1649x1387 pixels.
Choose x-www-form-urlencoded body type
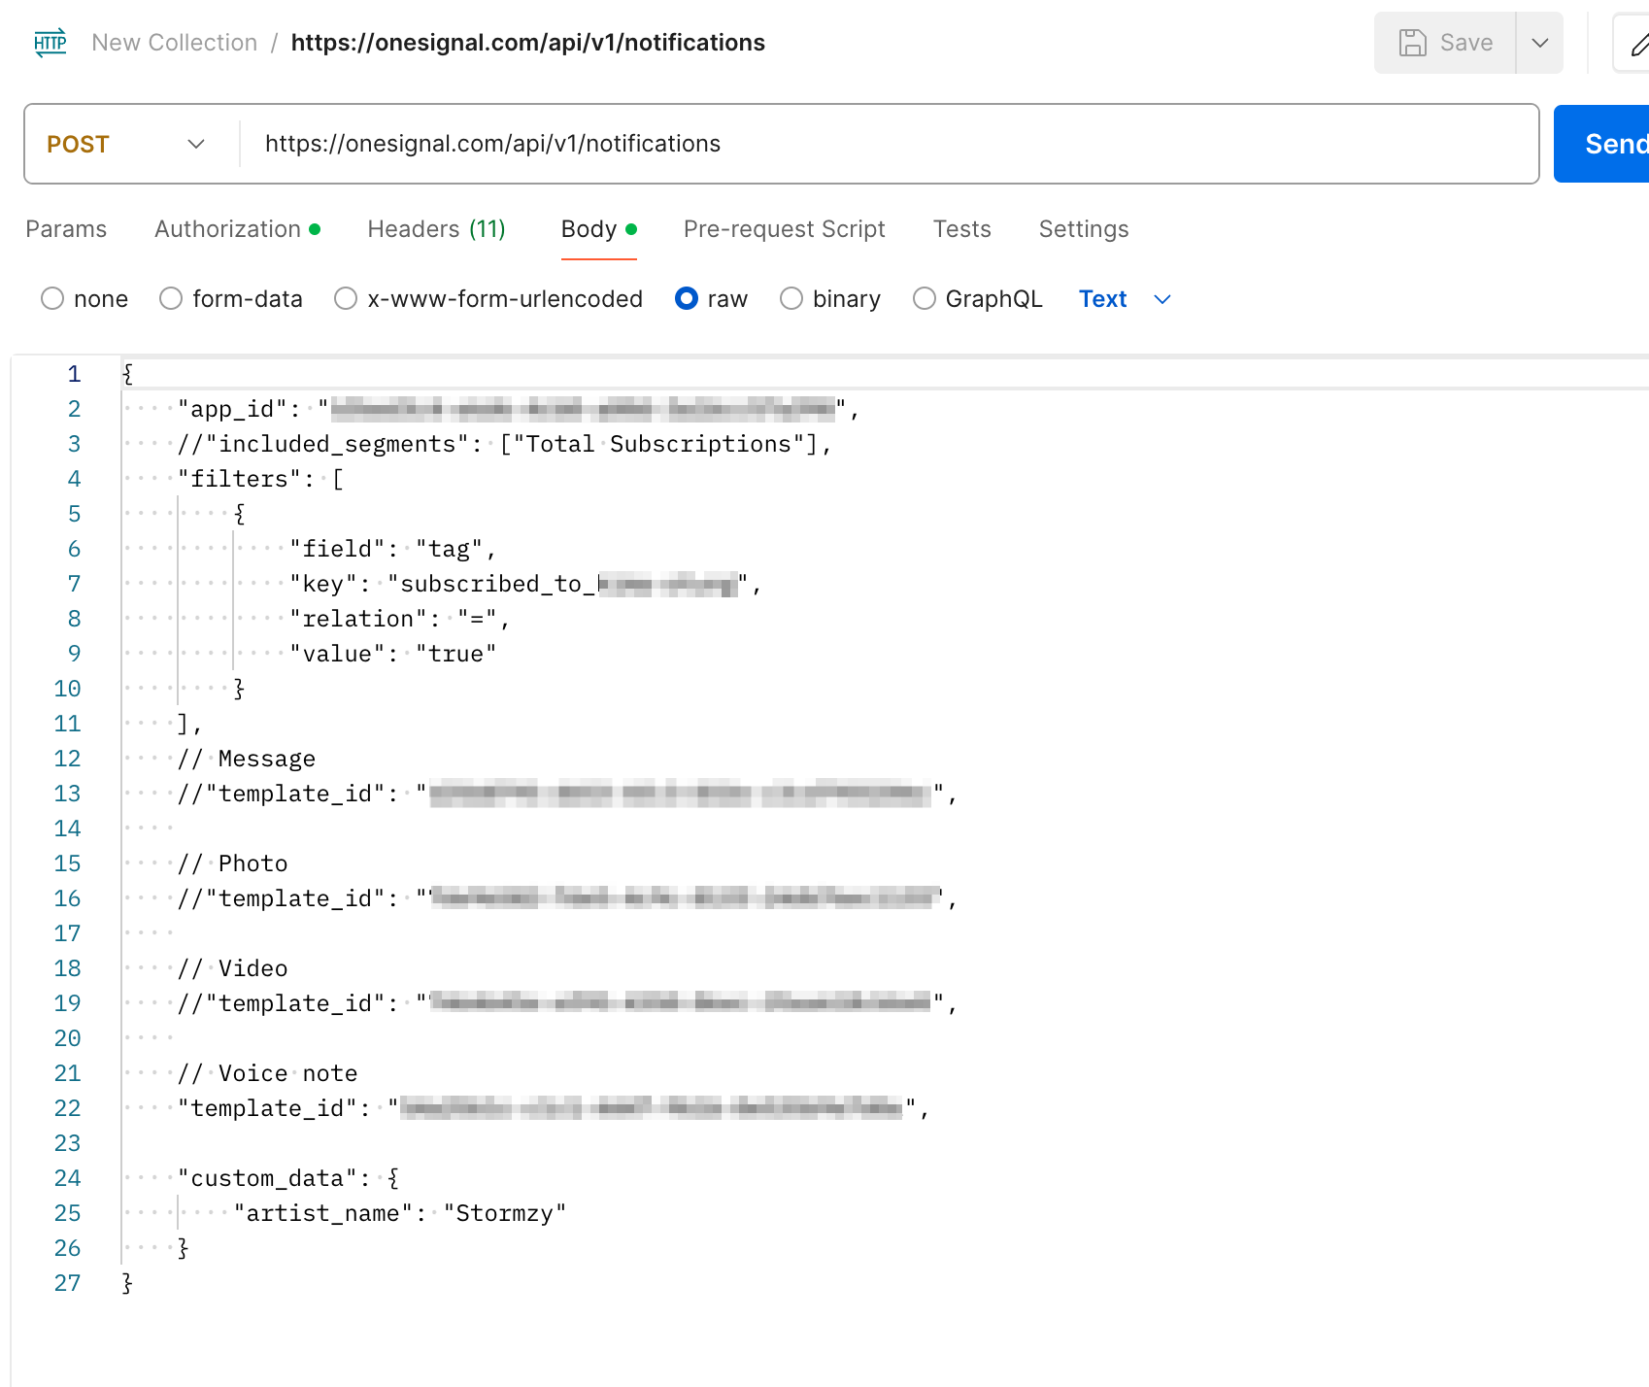[x=346, y=299]
